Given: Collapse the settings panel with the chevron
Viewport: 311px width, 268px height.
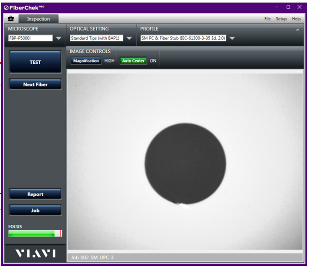Looking at the screenshot, I should click(298, 30).
